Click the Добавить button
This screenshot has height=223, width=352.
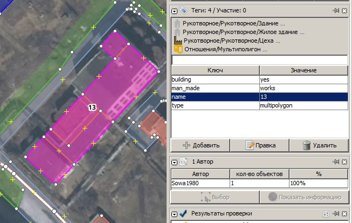(201, 145)
